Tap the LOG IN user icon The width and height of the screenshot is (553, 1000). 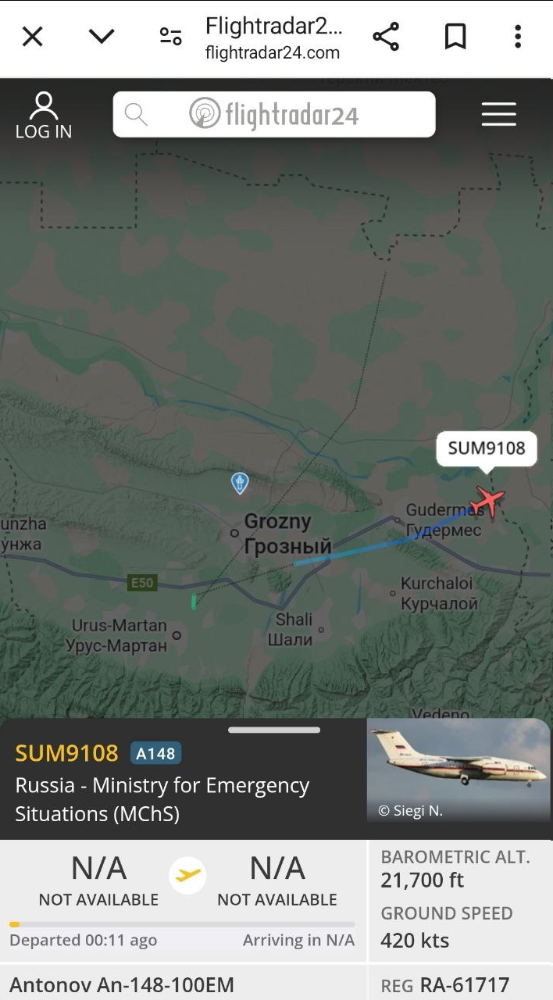click(44, 116)
